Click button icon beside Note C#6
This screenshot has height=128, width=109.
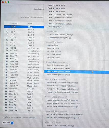click(x=6, y=110)
